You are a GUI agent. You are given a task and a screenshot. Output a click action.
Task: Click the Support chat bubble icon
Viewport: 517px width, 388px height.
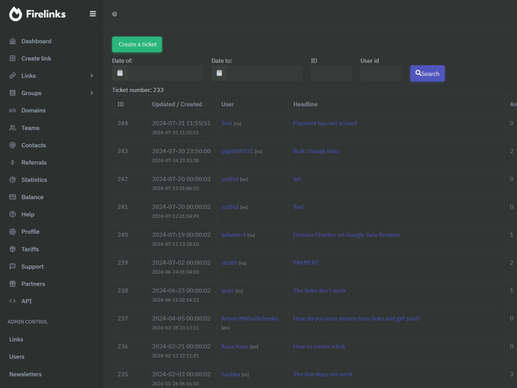tap(12, 266)
